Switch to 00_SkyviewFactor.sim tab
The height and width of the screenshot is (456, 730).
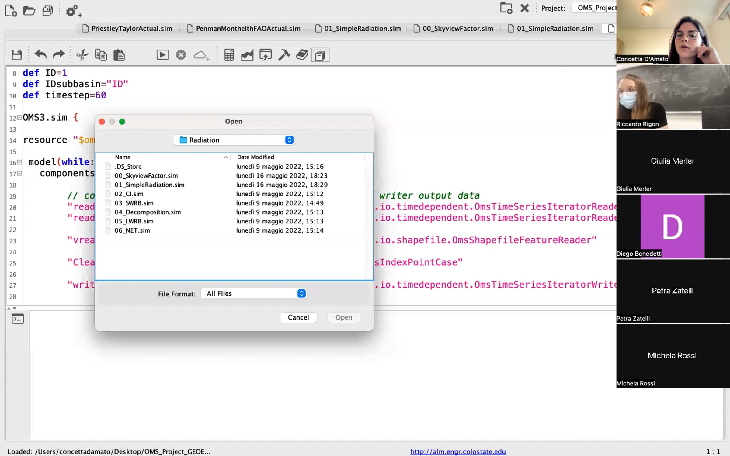point(454,29)
